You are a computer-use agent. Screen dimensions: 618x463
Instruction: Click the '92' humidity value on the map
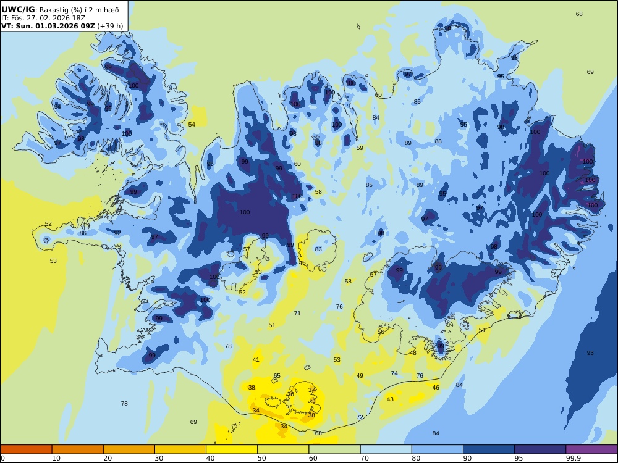tap(117, 233)
